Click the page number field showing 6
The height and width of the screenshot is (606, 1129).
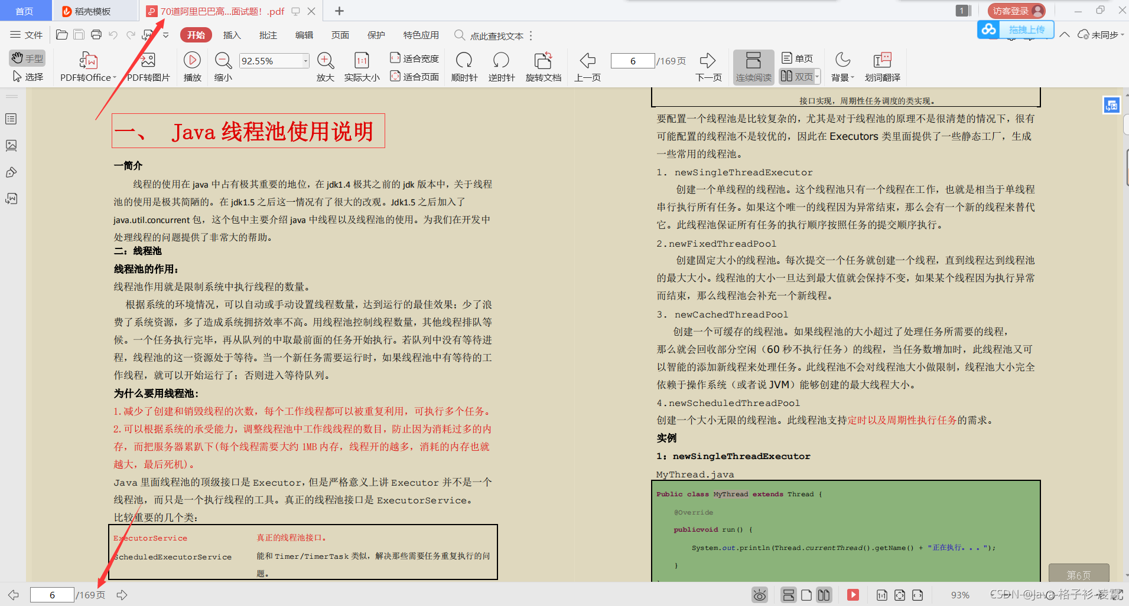pyautogui.click(x=633, y=61)
